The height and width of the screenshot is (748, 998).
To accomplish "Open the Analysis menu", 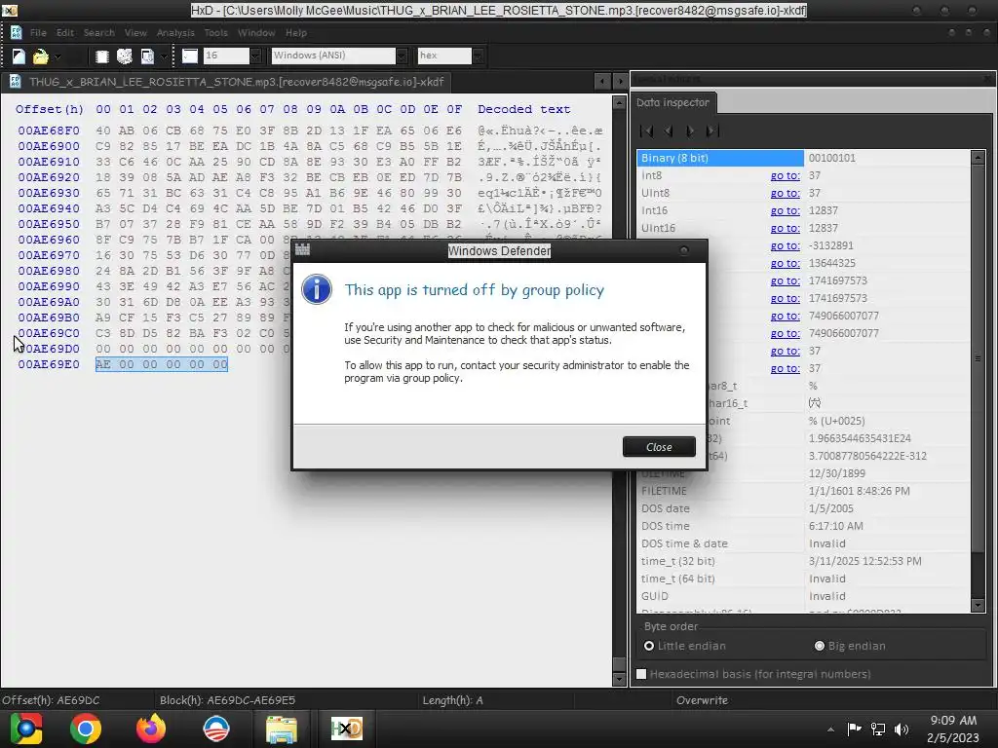I will click(x=175, y=32).
